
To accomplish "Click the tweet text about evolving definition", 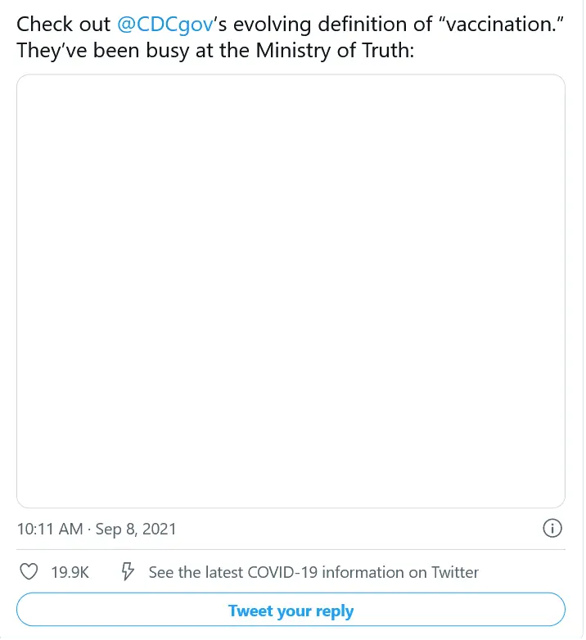I will point(291,24).
